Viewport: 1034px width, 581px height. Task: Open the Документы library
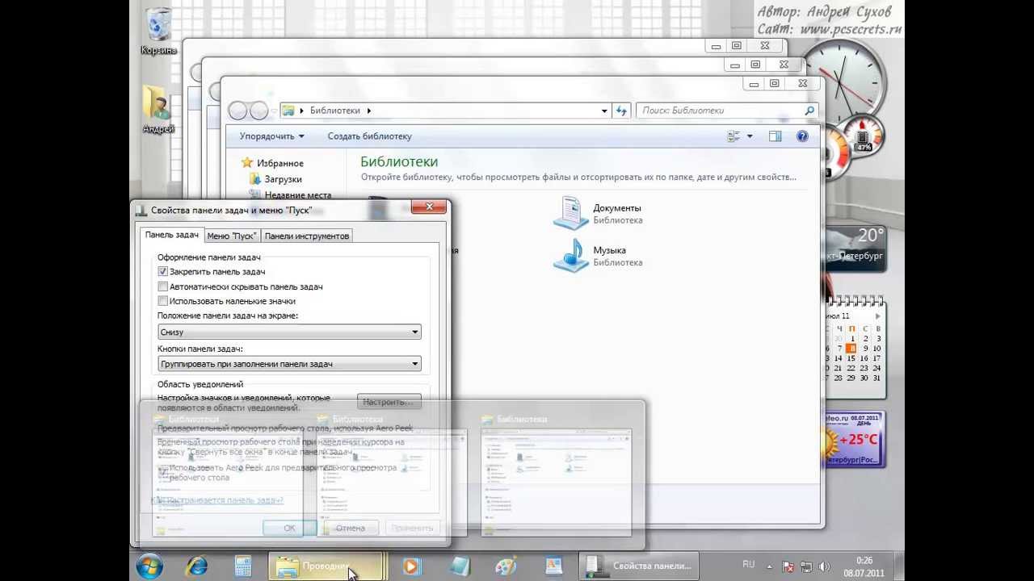[598, 213]
